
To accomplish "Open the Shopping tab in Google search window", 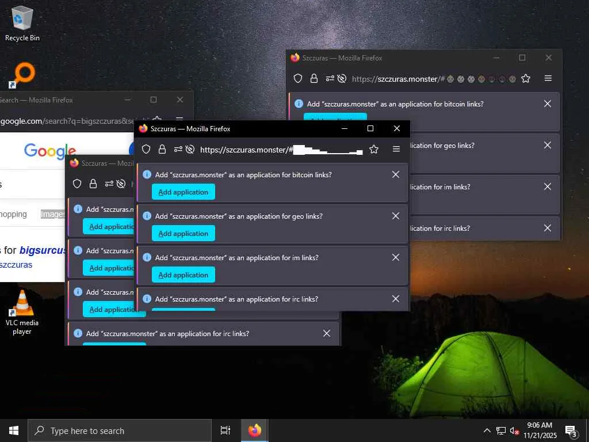I will click(x=14, y=214).
